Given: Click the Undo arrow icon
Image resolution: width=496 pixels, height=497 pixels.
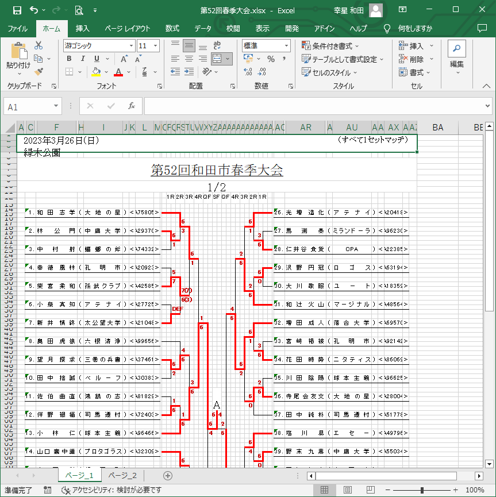Looking at the screenshot, I should coord(34,10).
